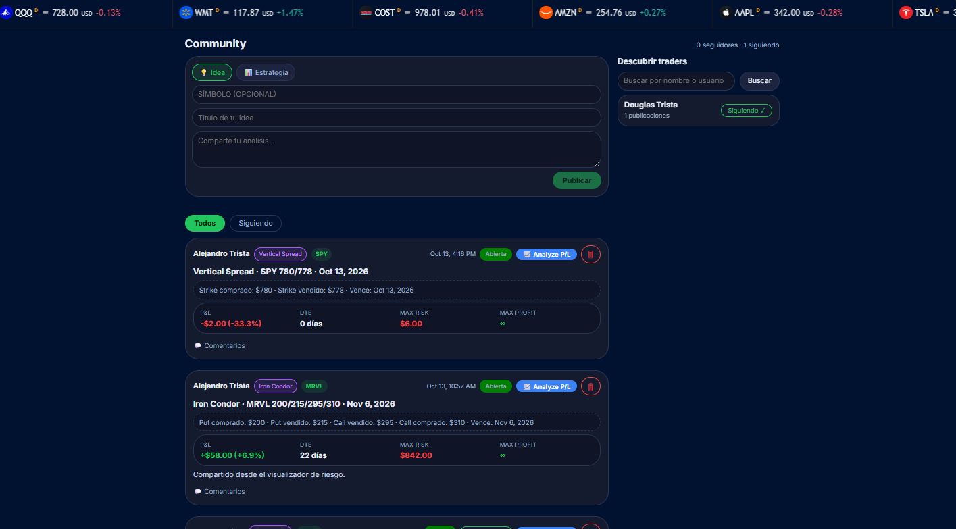Delete the MRVL Iron Condor post

[590, 386]
